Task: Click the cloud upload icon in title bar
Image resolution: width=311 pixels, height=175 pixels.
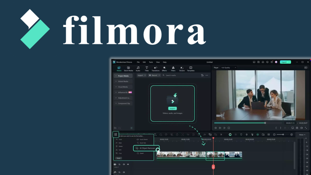Action: click(263, 62)
